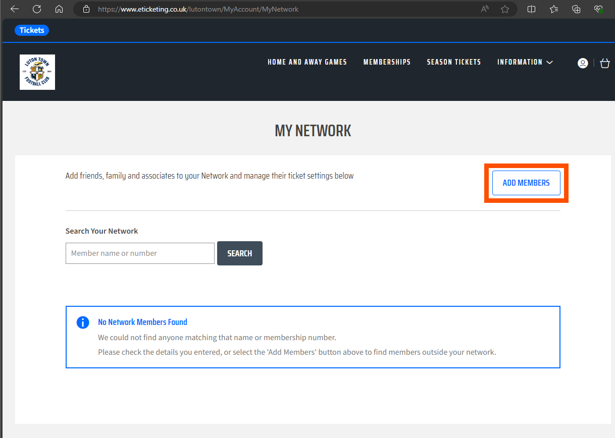Open the shopping basket
Image resolution: width=615 pixels, height=438 pixels.
(x=605, y=63)
